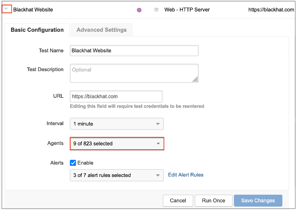Click the Test Description resize handle
Viewport: 296px width, 210px height.
(195, 79)
